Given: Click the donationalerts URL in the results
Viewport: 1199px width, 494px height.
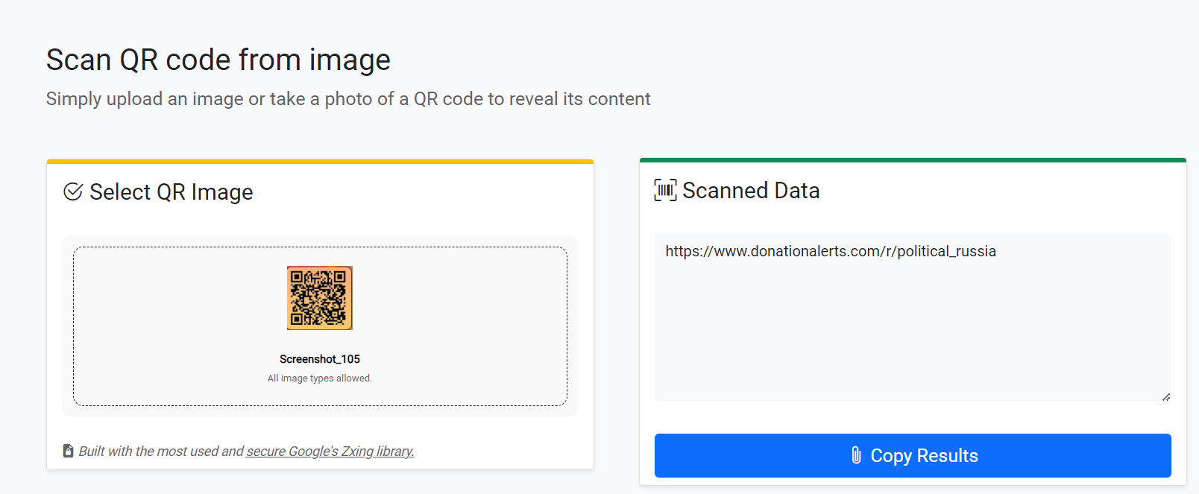Looking at the screenshot, I should click(830, 251).
